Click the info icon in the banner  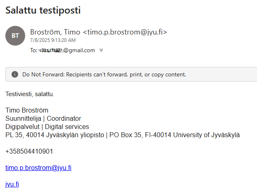15,74
